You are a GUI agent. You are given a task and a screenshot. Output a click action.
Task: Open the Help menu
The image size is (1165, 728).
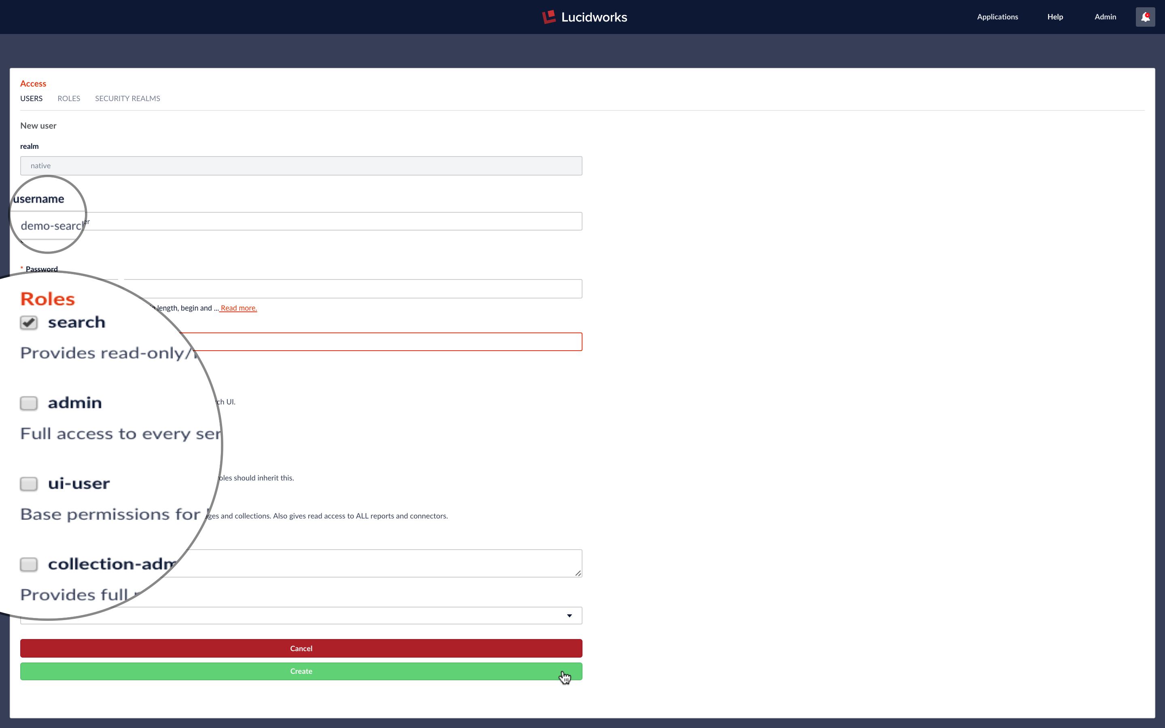tap(1055, 17)
